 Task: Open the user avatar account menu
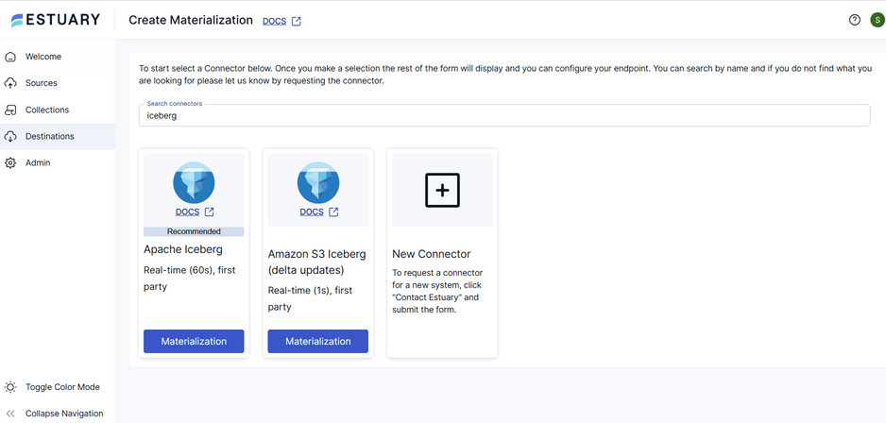[x=877, y=20]
